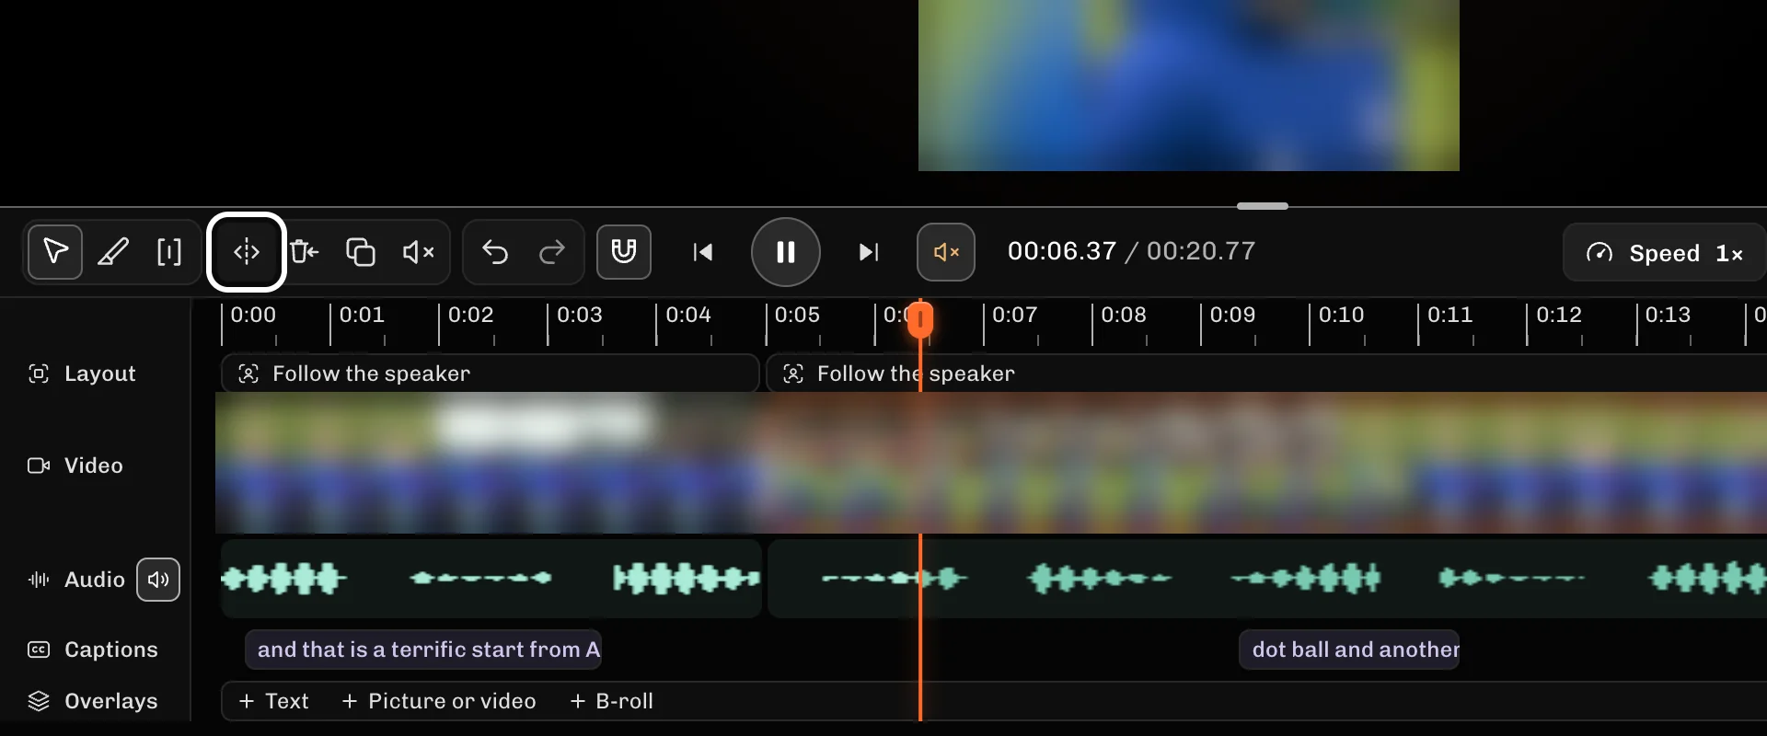Image resolution: width=1767 pixels, height=736 pixels.
Task: Duplicate the selected clip
Action: pos(360,251)
